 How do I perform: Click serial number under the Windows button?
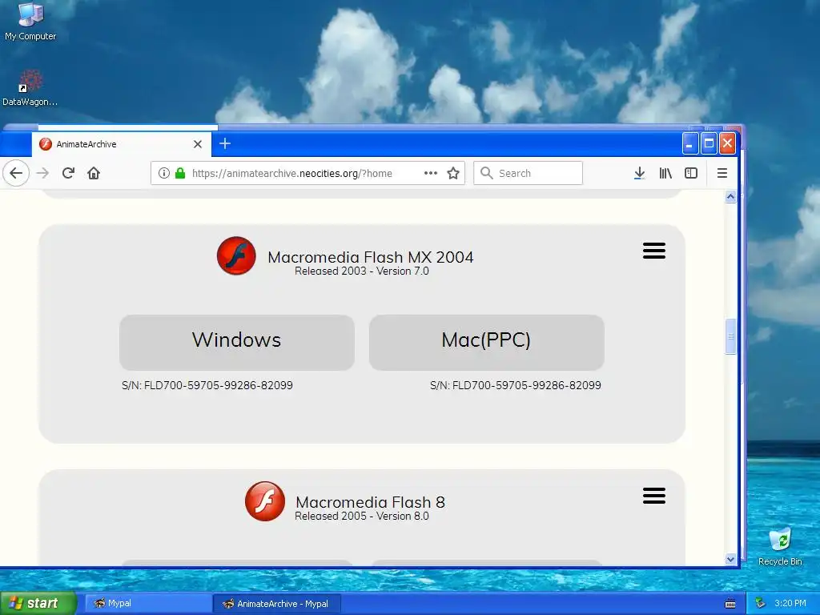point(207,385)
